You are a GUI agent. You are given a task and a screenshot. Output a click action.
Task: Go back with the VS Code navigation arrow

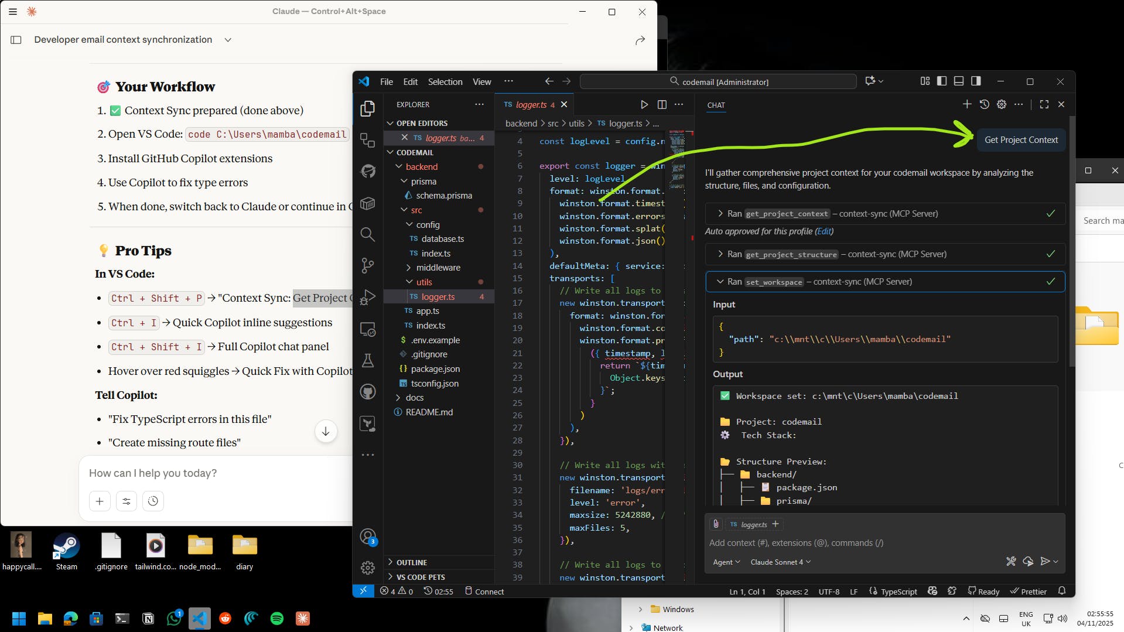pos(549,81)
